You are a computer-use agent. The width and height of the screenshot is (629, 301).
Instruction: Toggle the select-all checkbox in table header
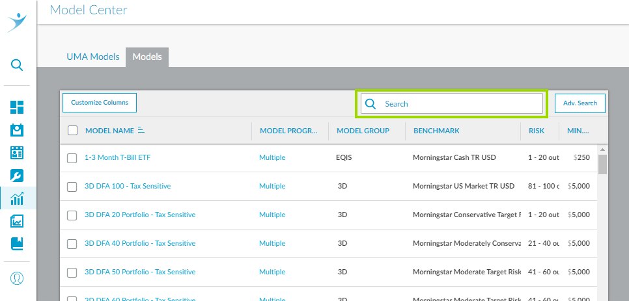click(73, 131)
